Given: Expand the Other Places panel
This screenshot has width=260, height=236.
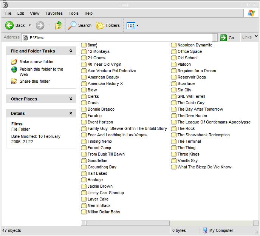Looking at the screenshot, I should [x=71, y=99].
